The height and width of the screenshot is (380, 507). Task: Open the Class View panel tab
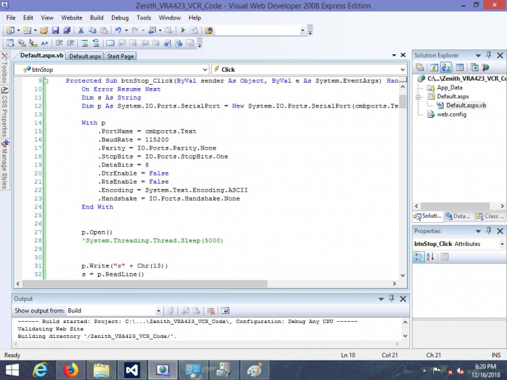click(489, 216)
